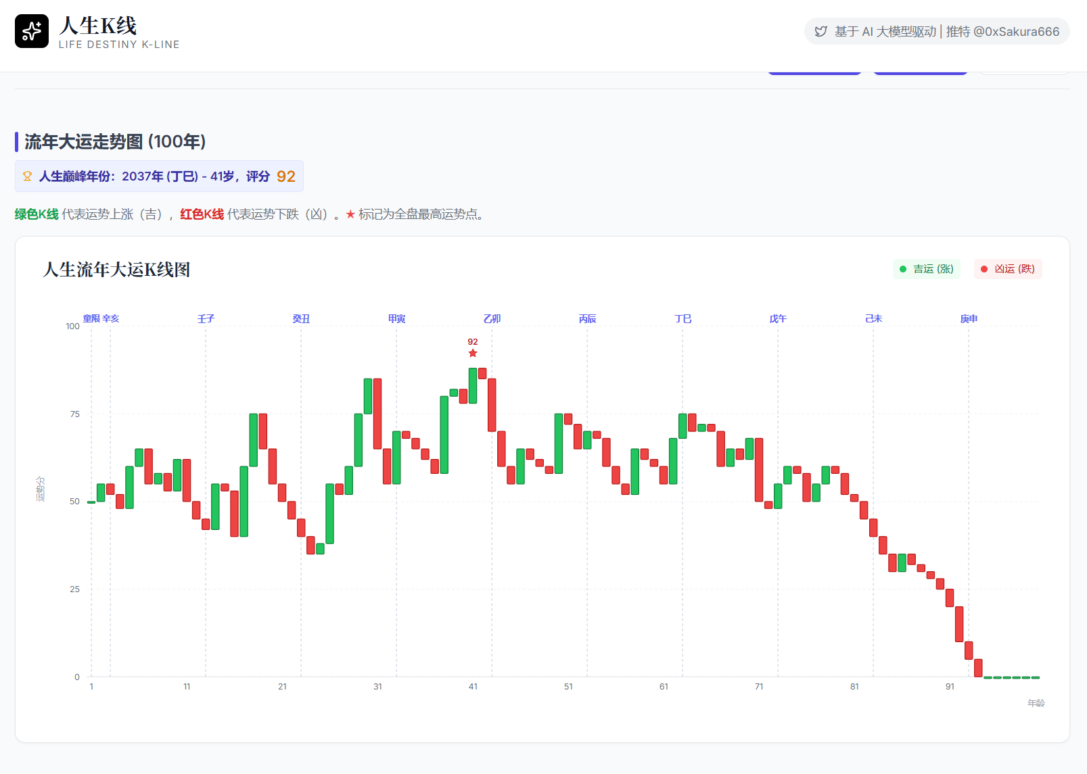Screen dimensions: 1087x774
Task: Click the 运势分 vertical axis label
Action: point(41,489)
